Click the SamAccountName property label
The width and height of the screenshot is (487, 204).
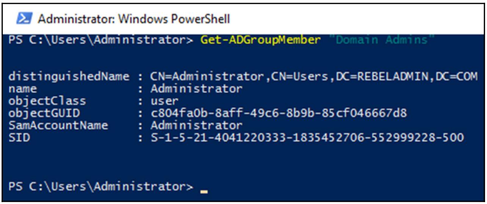tap(58, 125)
